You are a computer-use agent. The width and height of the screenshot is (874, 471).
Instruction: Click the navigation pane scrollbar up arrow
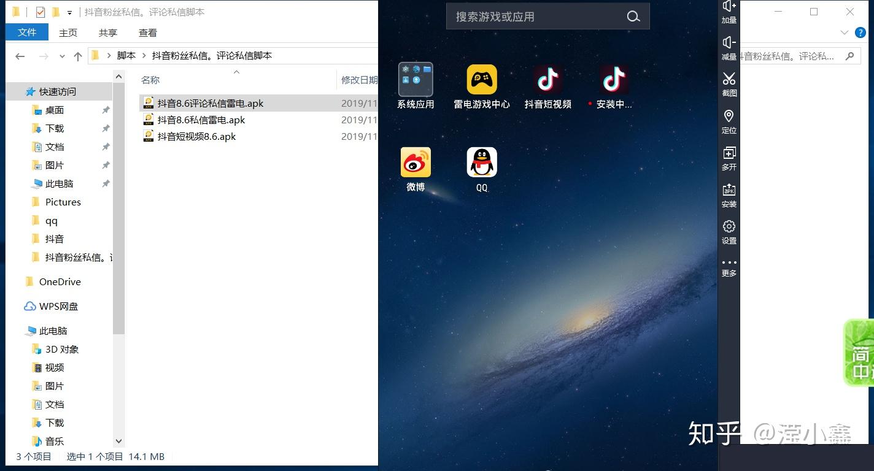(119, 76)
